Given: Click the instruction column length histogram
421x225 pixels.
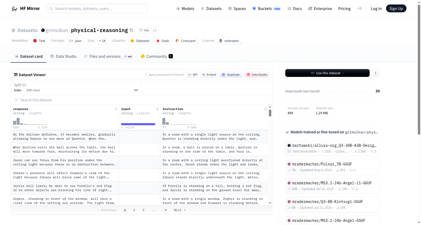Looking at the screenshot, I should [x=179, y=121].
